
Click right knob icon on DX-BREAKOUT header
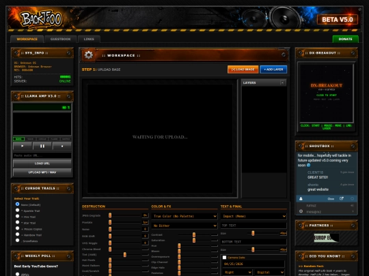(x=353, y=53)
